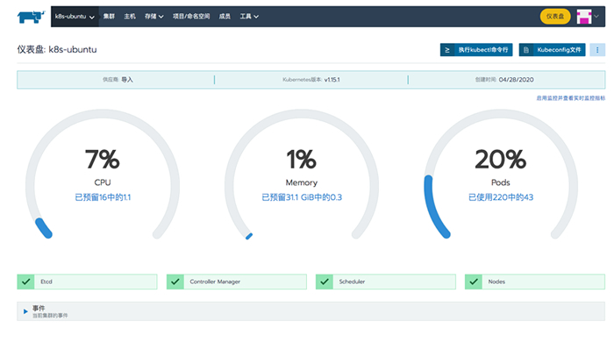
Task: Click the Scheduler status checkmark icon
Action: point(325,282)
